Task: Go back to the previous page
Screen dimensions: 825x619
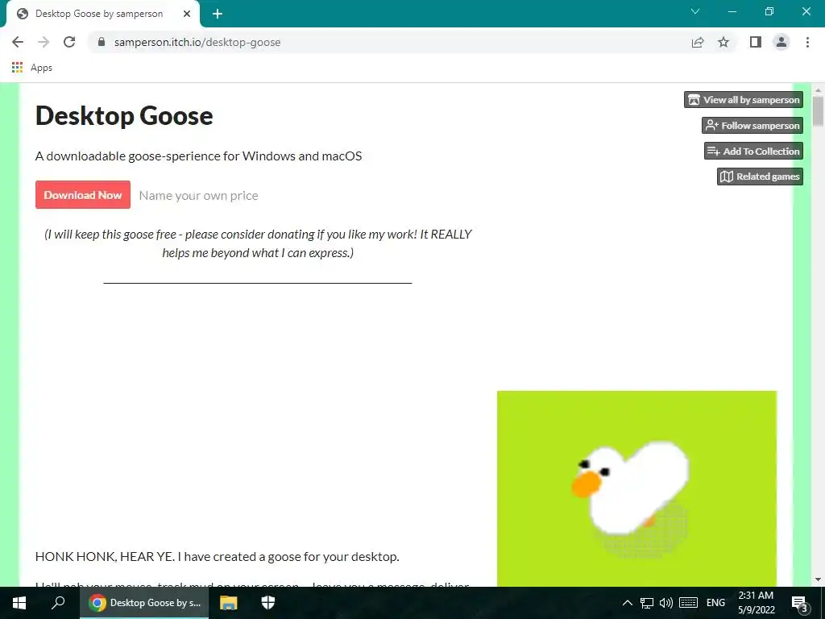Action: 18,42
